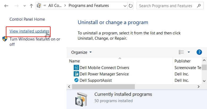Viewport: 207px width, 109px height.
Task: Open View installed updates link
Action: click(x=30, y=31)
